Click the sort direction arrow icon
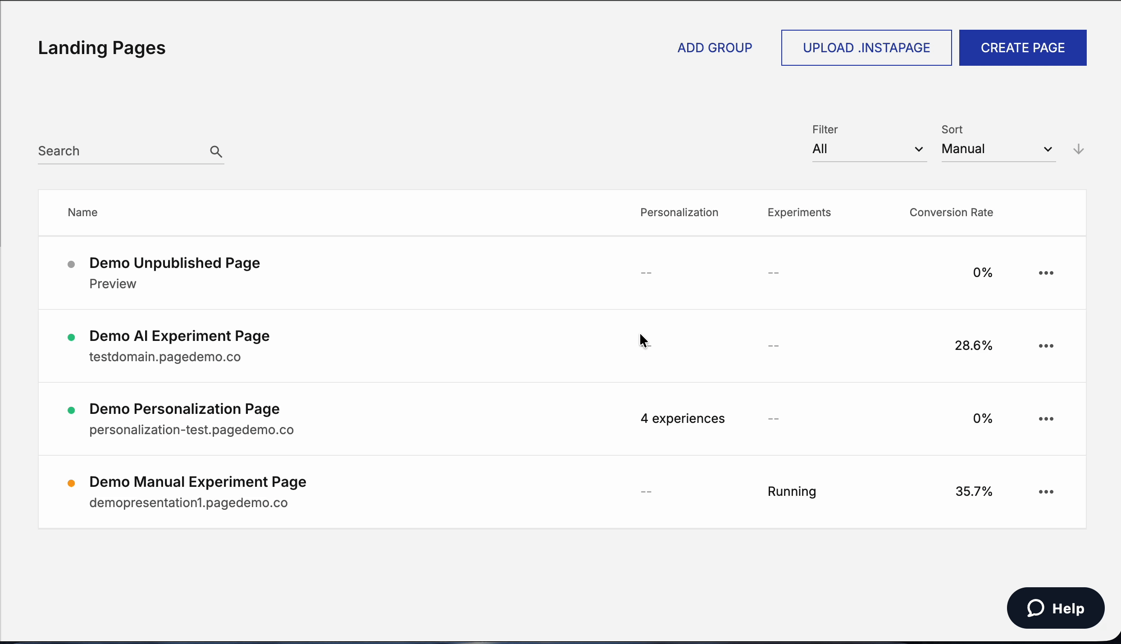Viewport: 1121px width, 644px height. [x=1079, y=149]
